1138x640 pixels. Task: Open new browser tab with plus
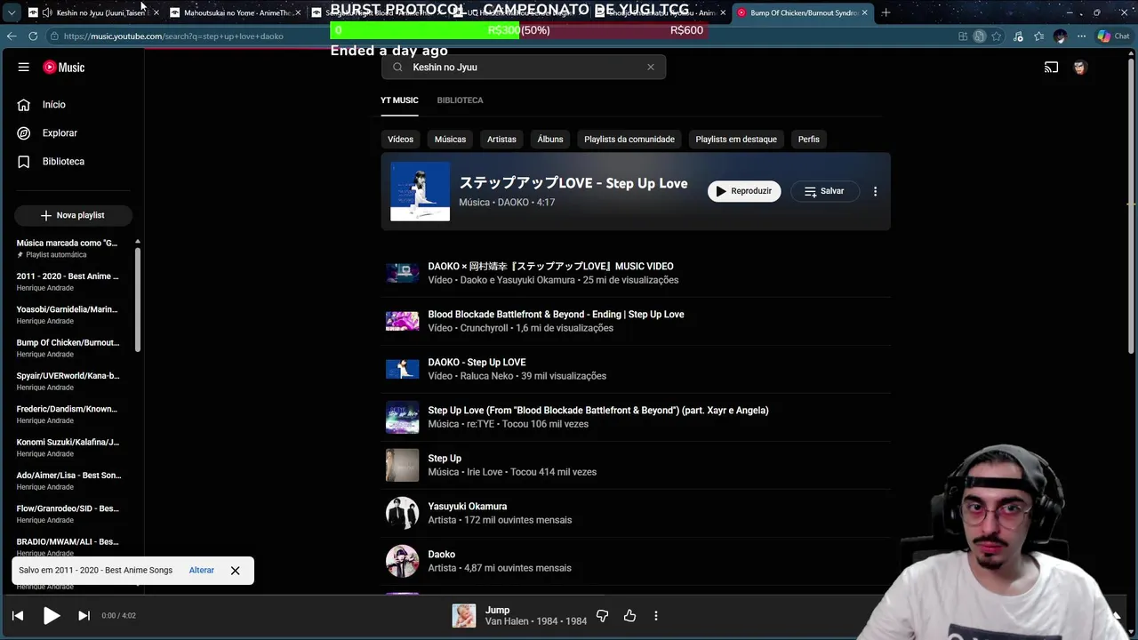(886, 12)
